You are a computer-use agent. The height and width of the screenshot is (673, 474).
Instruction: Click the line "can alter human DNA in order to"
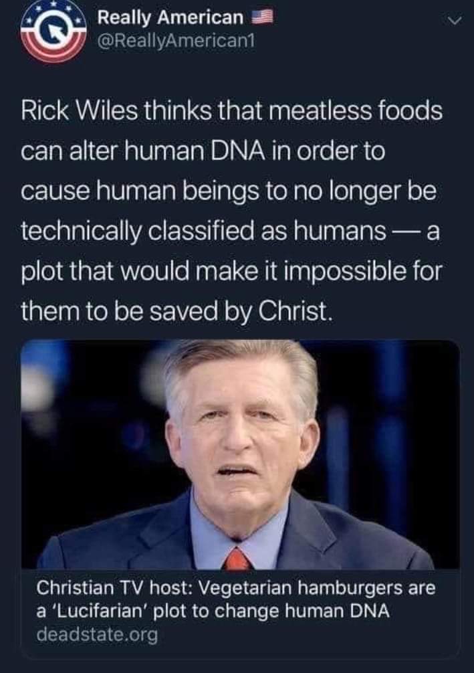click(203, 151)
